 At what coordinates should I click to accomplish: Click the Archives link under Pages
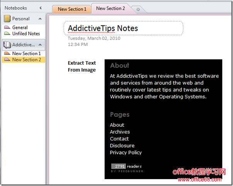click(120, 132)
